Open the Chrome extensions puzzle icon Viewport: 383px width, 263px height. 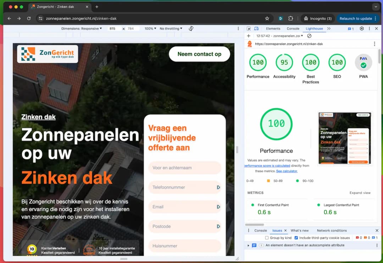(291, 18)
